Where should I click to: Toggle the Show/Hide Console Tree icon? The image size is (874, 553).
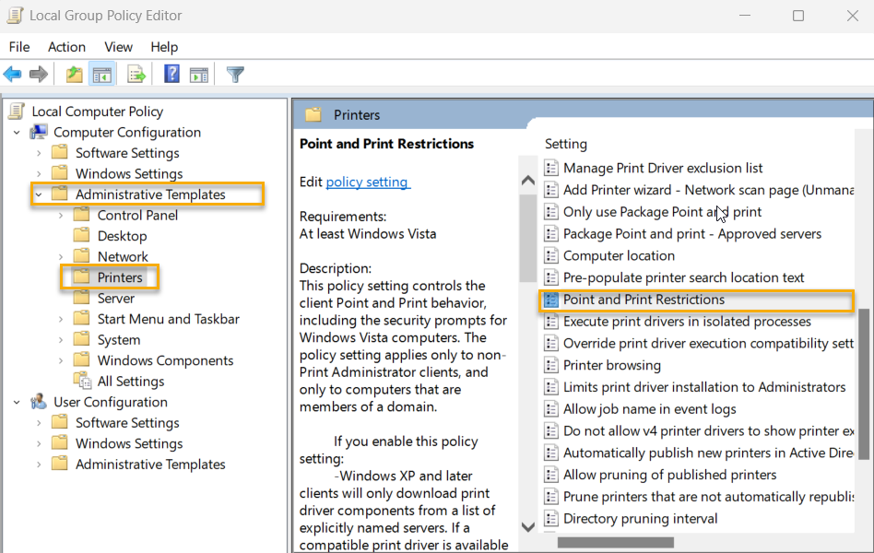pos(101,74)
